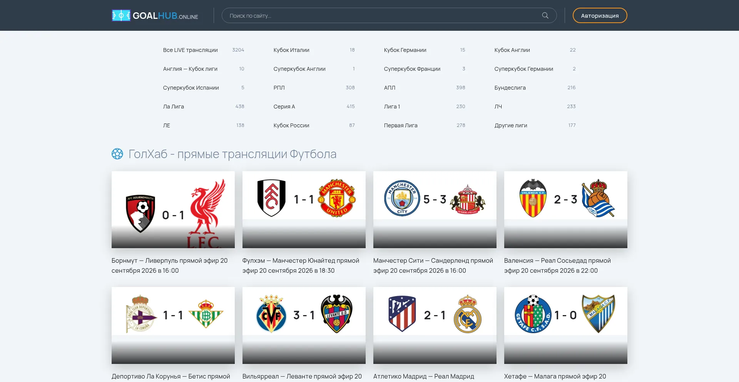Viewport: 739px width, 382px height.
Task: Open the Авторизация login button
Action: pyautogui.click(x=600, y=15)
